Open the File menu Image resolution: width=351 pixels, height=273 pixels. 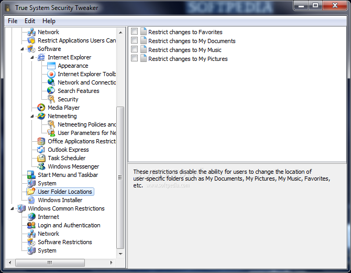13,21
